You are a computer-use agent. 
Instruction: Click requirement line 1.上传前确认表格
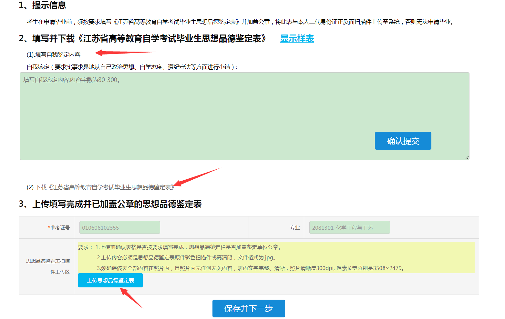[189, 247]
